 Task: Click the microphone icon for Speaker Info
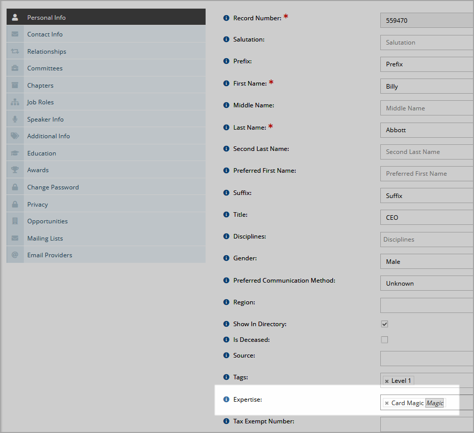point(15,119)
